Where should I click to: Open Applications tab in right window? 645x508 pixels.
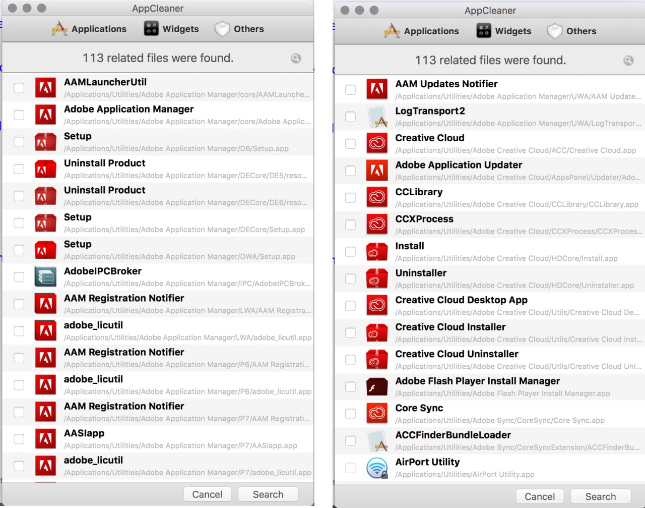[421, 31]
